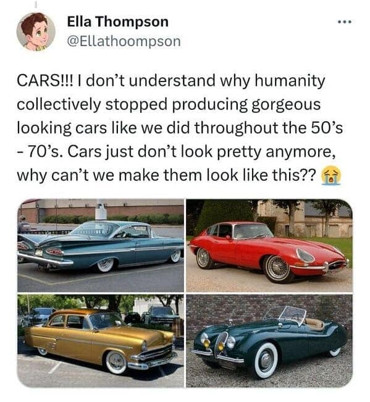
Task: Click the crying face emoji
Action: click(x=331, y=175)
